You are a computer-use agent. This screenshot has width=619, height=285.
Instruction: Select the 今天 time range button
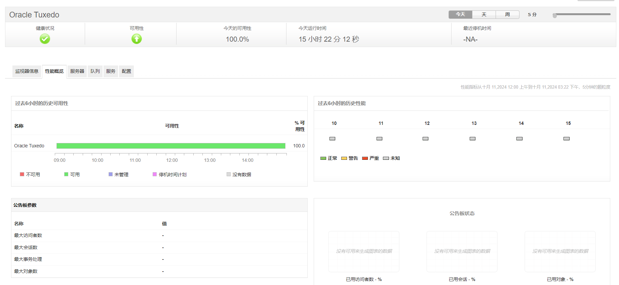(460, 14)
